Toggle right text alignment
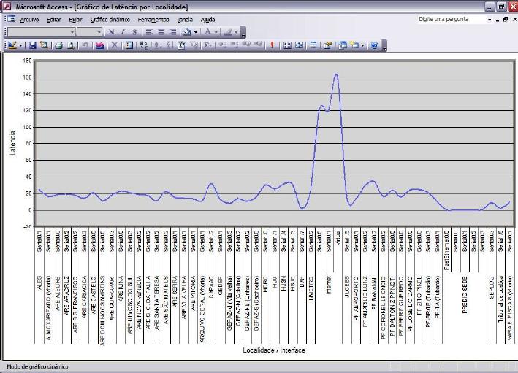518x373 pixels. [x=172, y=32]
